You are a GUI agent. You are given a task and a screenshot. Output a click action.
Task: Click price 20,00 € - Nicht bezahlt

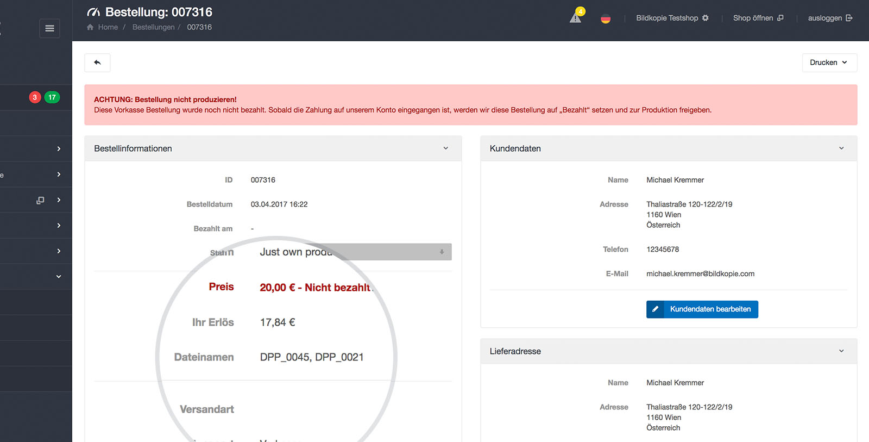[x=315, y=288]
